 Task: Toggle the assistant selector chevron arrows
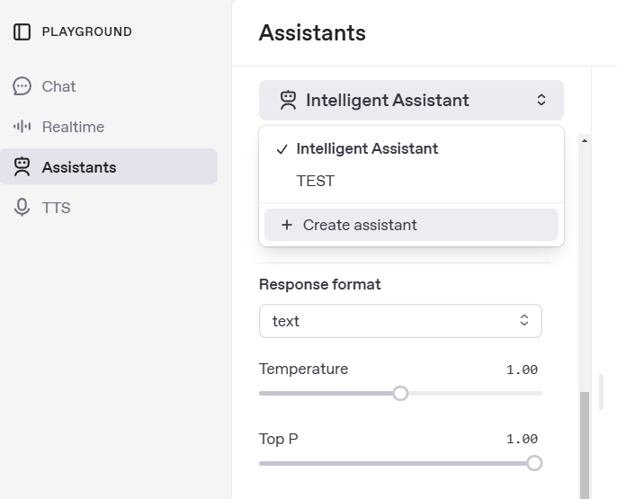pyautogui.click(x=541, y=100)
